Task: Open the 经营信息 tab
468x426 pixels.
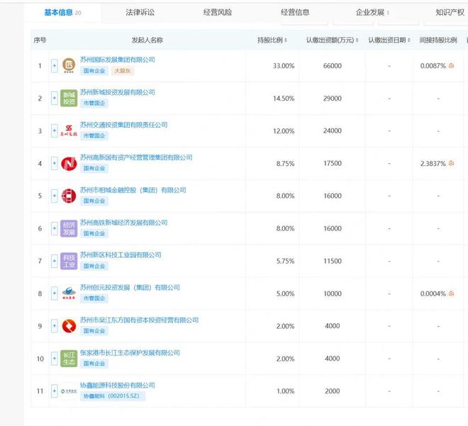Action: pos(295,13)
